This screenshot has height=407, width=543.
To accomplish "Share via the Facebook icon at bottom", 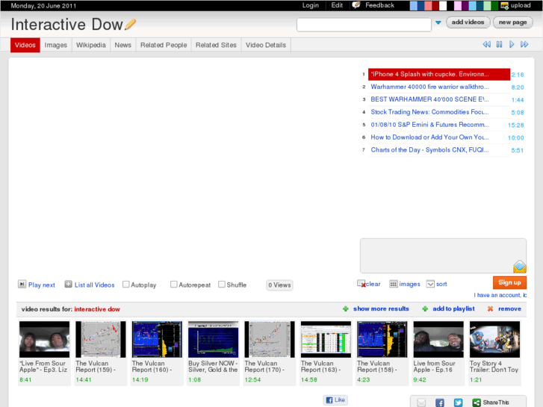I will point(440,403).
